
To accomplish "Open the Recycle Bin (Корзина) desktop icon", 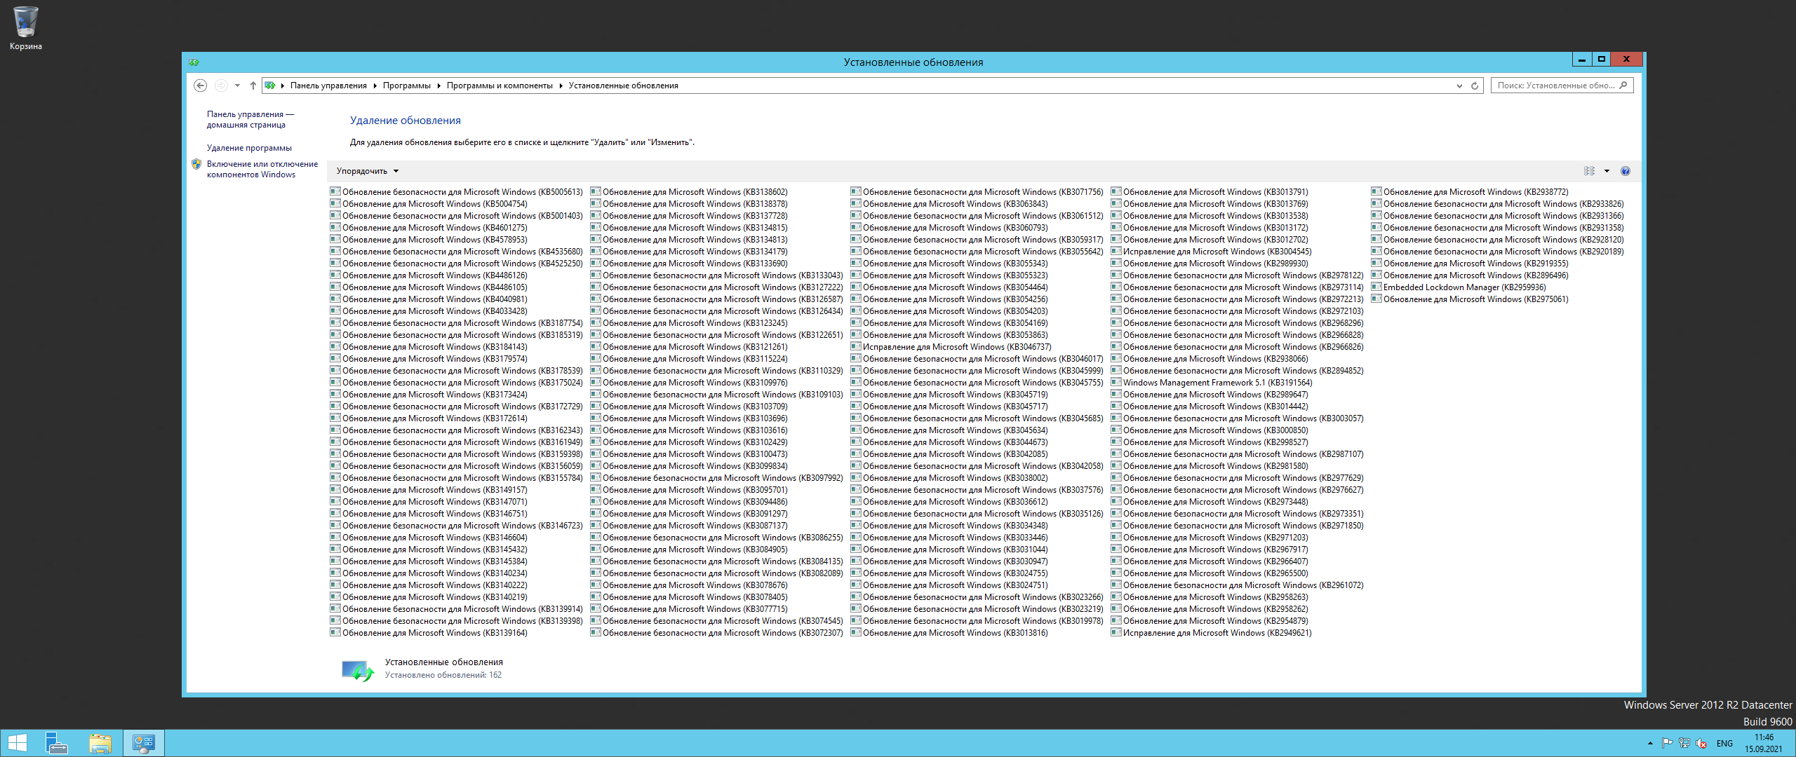I will (25, 28).
